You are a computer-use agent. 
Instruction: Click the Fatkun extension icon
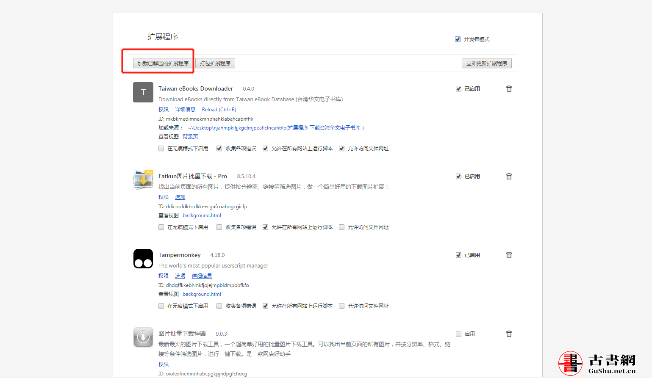pos(143,180)
